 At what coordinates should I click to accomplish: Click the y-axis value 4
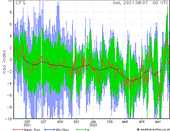11,36
